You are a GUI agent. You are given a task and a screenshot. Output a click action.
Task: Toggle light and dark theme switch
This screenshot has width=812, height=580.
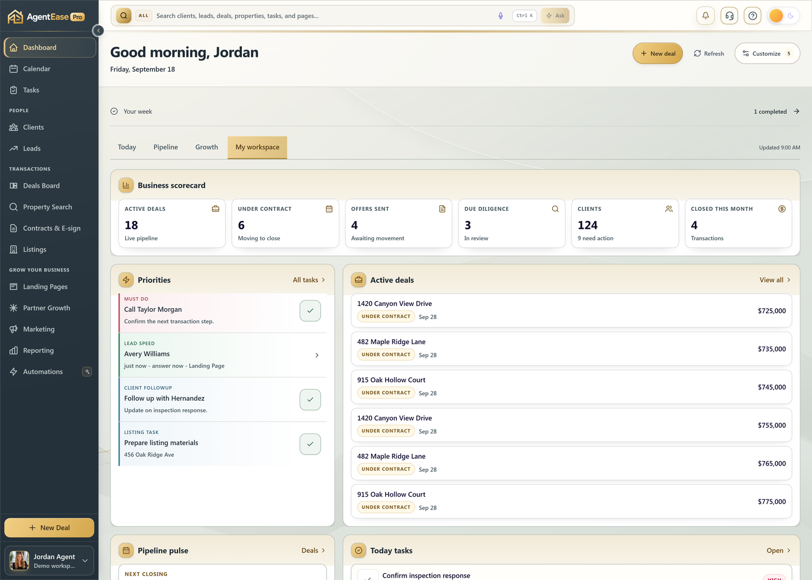[x=783, y=16]
